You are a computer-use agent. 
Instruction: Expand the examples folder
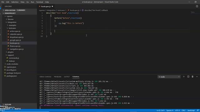point(12,25)
